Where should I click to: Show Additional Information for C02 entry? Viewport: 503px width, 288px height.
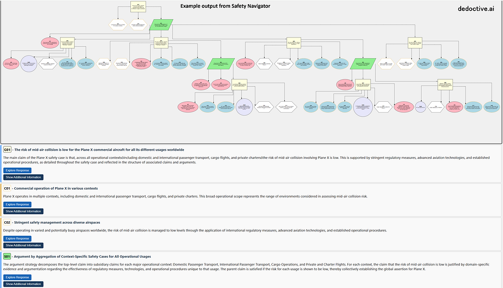click(x=24, y=245)
